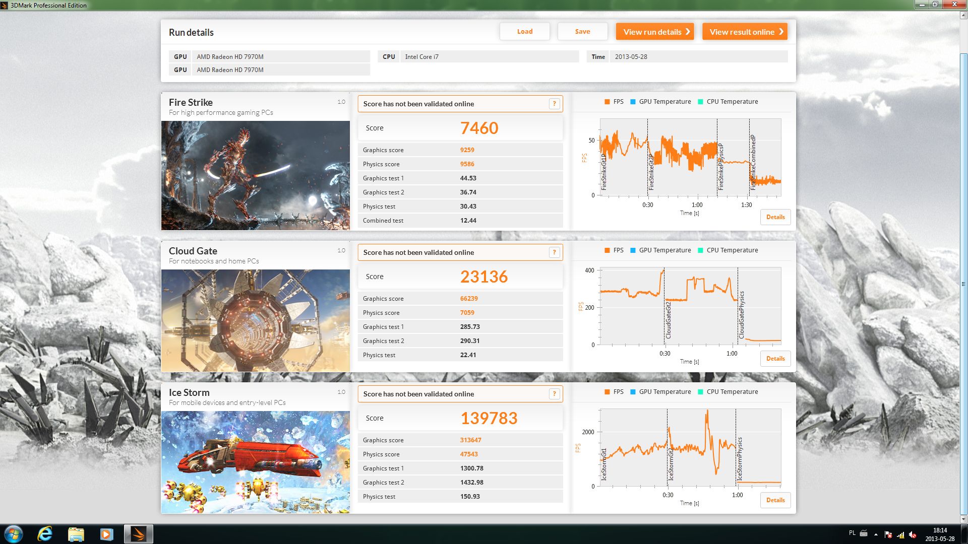The width and height of the screenshot is (968, 544).
Task: Open the Windows Start menu orb
Action: pos(14,534)
